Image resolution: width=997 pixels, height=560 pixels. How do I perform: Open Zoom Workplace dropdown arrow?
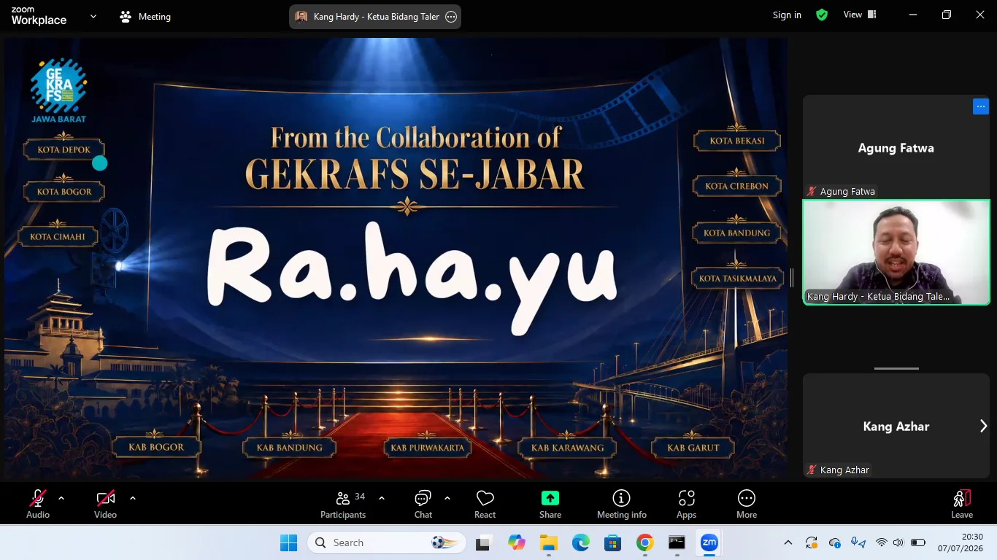[x=93, y=16]
